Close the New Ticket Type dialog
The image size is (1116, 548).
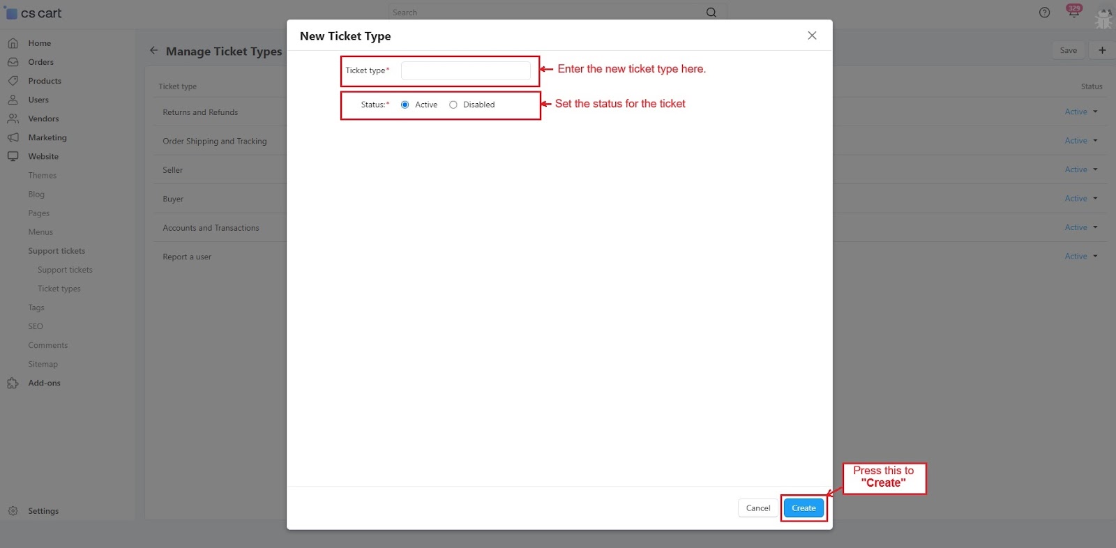click(812, 36)
